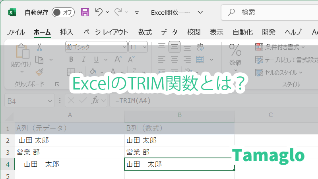Click the Format Painter brush icon

point(39,72)
